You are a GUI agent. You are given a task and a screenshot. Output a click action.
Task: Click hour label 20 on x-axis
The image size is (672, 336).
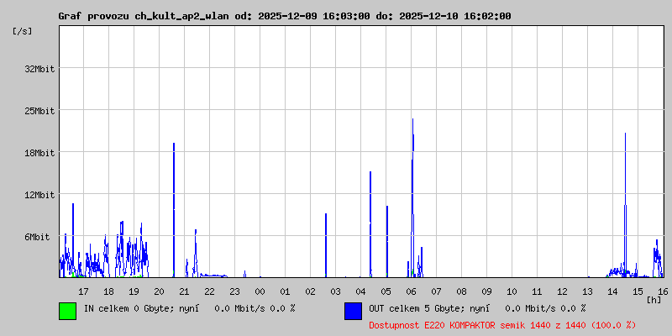click(x=159, y=291)
